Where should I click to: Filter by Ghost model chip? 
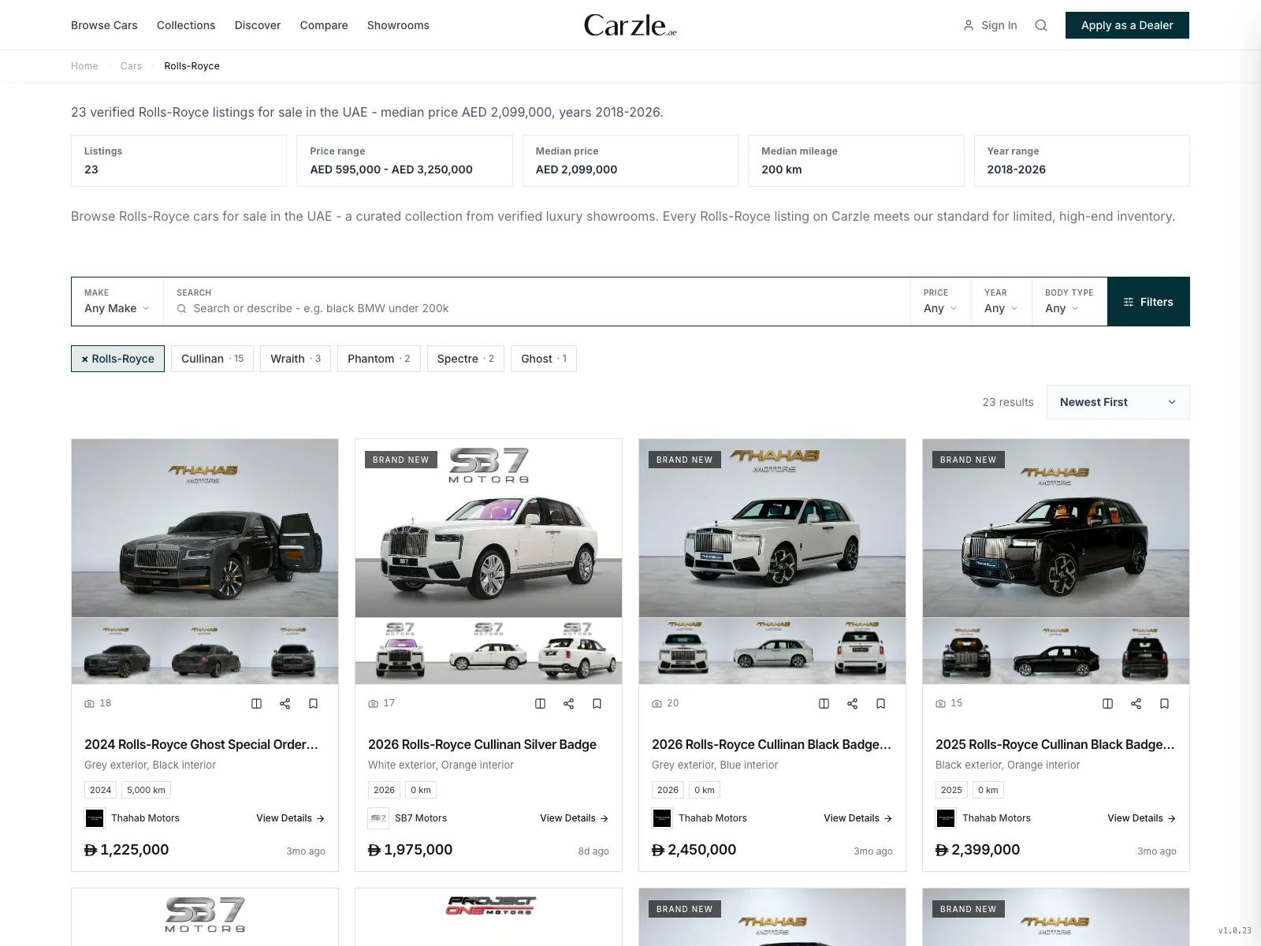click(544, 359)
